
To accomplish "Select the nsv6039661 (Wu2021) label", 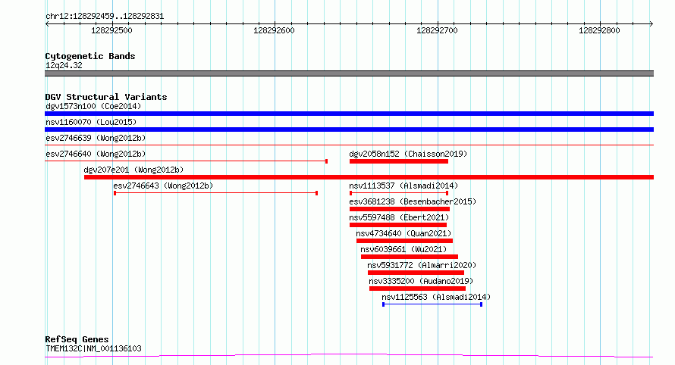I will [x=403, y=249].
